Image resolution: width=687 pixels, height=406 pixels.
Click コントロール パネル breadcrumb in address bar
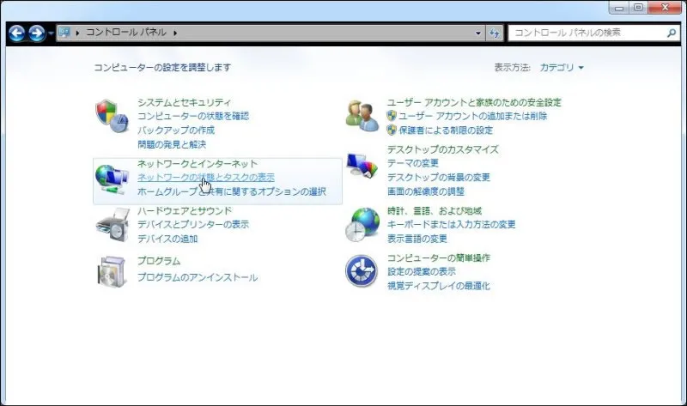126,33
